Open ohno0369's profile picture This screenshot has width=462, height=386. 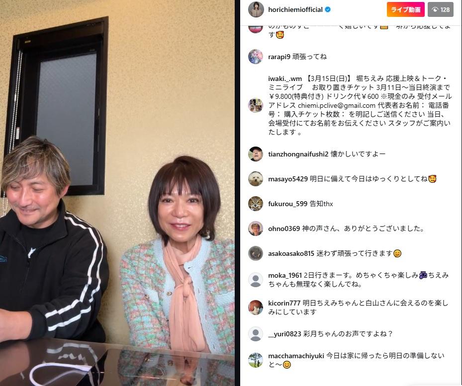tap(256, 229)
